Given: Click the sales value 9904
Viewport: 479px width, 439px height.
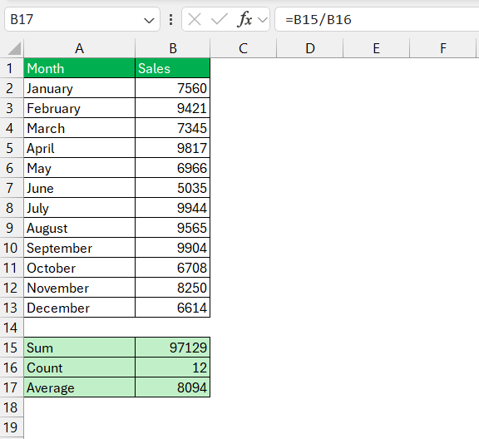Looking at the screenshot, I should 173,248.
